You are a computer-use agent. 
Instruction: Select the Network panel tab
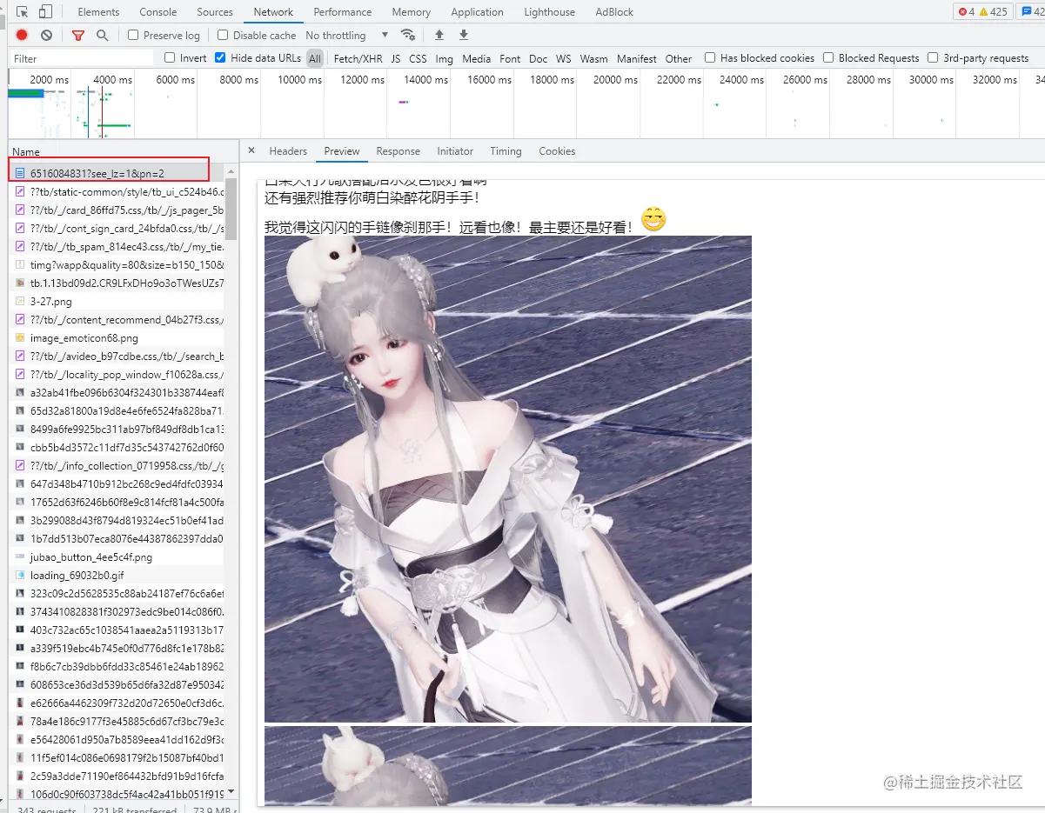click(273, 12)
